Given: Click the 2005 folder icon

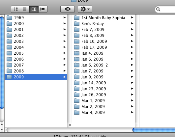Looking at the screenshot, I should (9, 53).
